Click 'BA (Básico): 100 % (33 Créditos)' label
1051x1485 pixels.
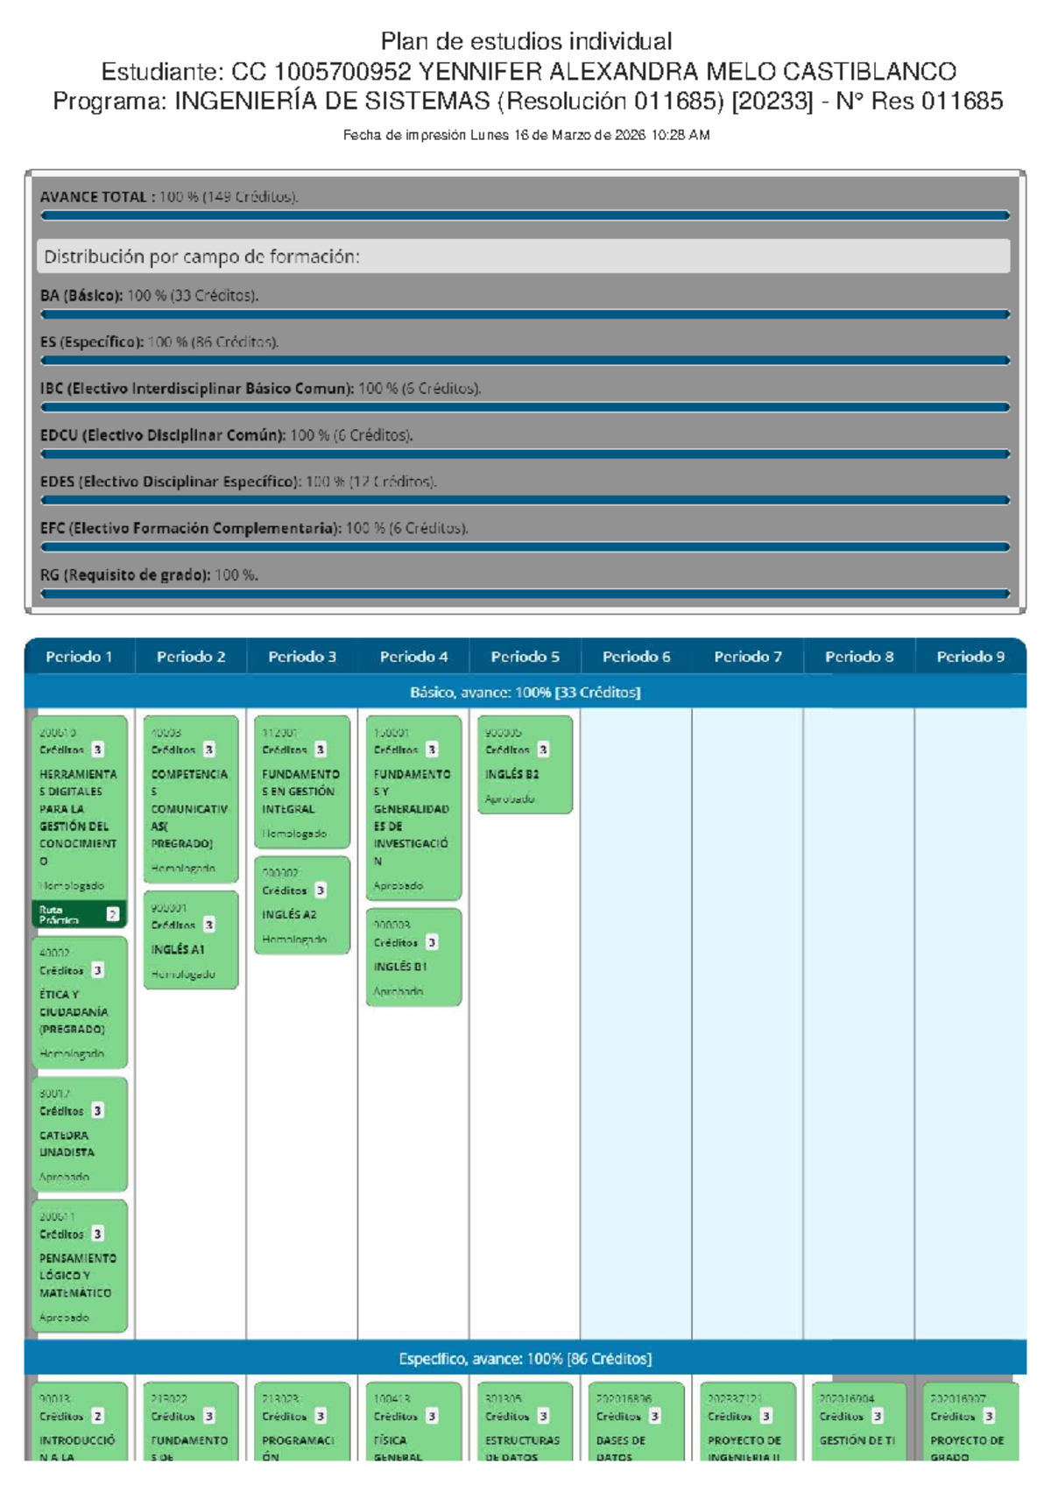149,296
